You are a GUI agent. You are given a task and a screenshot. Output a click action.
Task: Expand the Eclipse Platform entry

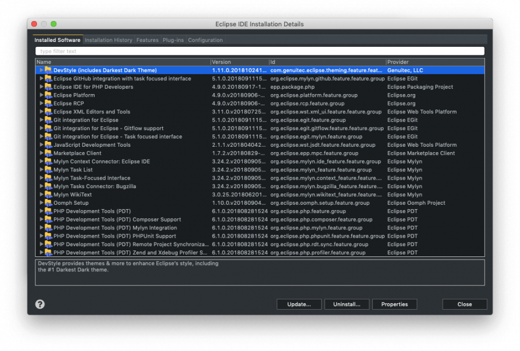pyautogui.click(x=42, y=95)
